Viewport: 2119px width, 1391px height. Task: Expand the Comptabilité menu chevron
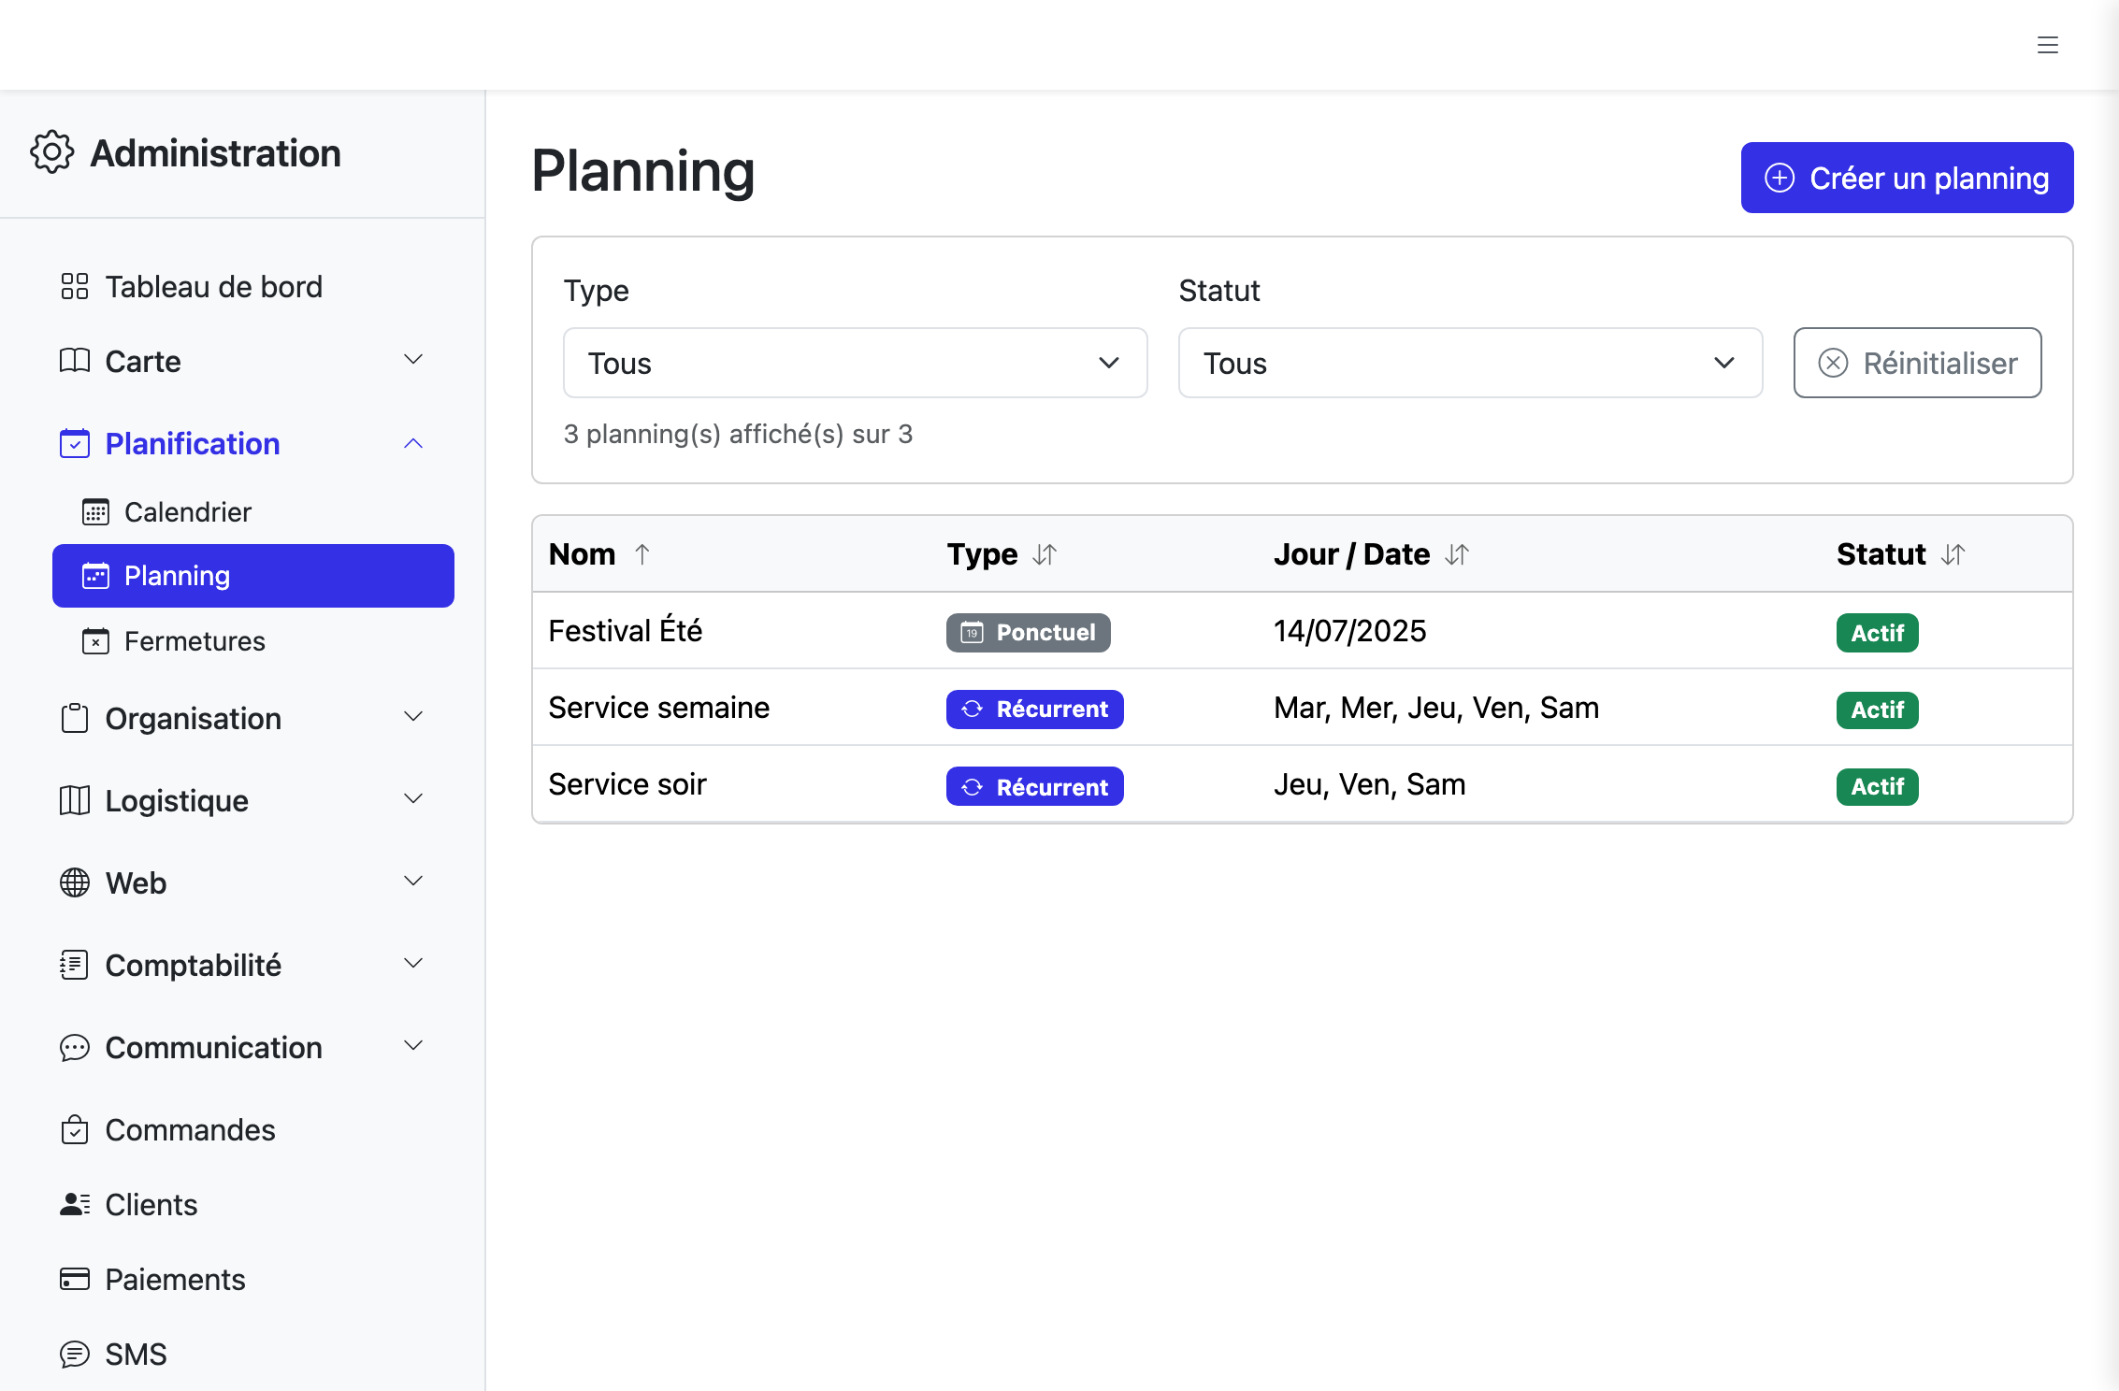tap(413, 964)
